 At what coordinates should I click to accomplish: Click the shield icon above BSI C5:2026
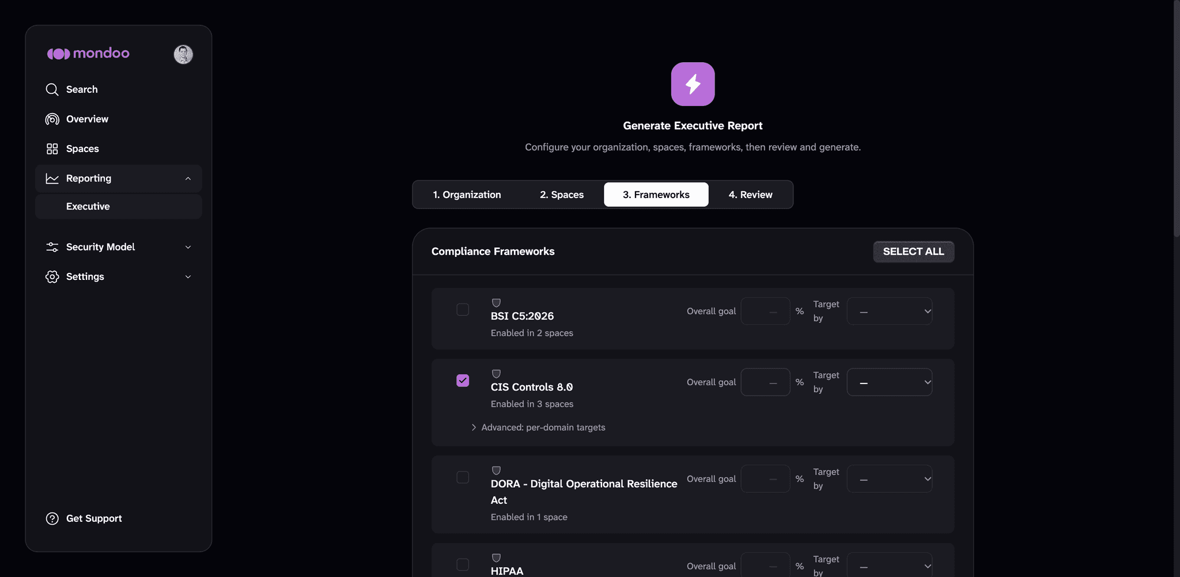pyautogui.click(x=496, y=302)
